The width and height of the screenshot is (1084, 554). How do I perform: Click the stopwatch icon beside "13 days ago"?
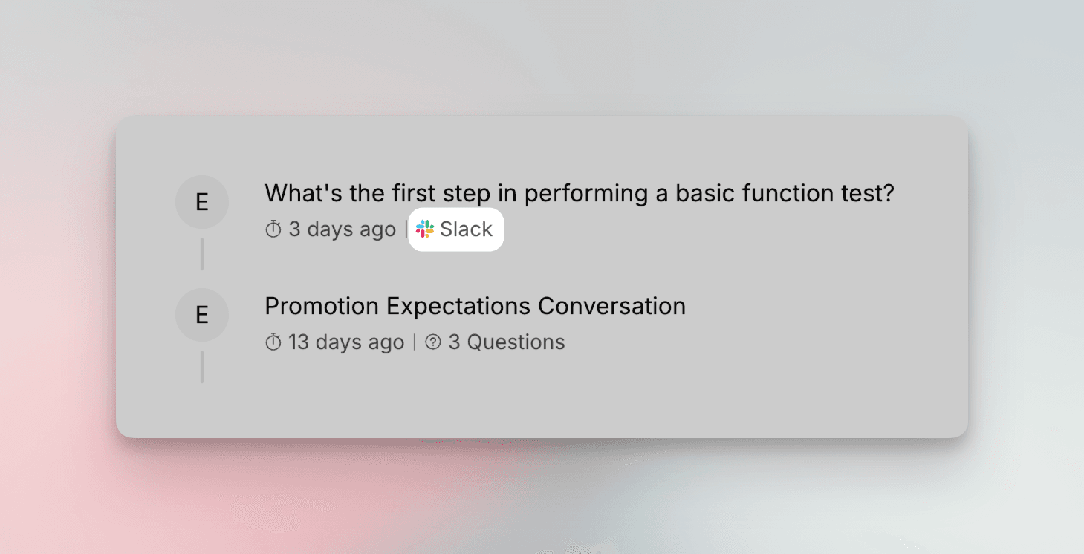coord(273,342)
